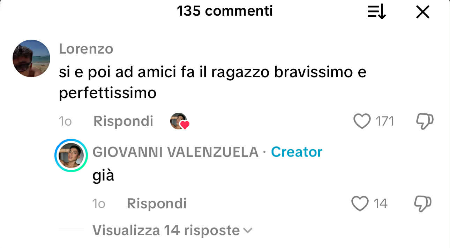The image size is (450, 248).
Task: Dislike Lorenzo's comment with the thumbs-down
Action: point(425,121)
